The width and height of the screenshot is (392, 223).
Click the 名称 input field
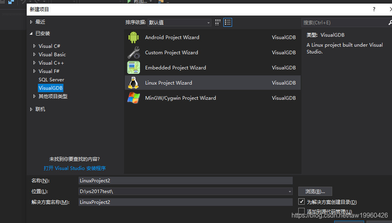point(185,180)
